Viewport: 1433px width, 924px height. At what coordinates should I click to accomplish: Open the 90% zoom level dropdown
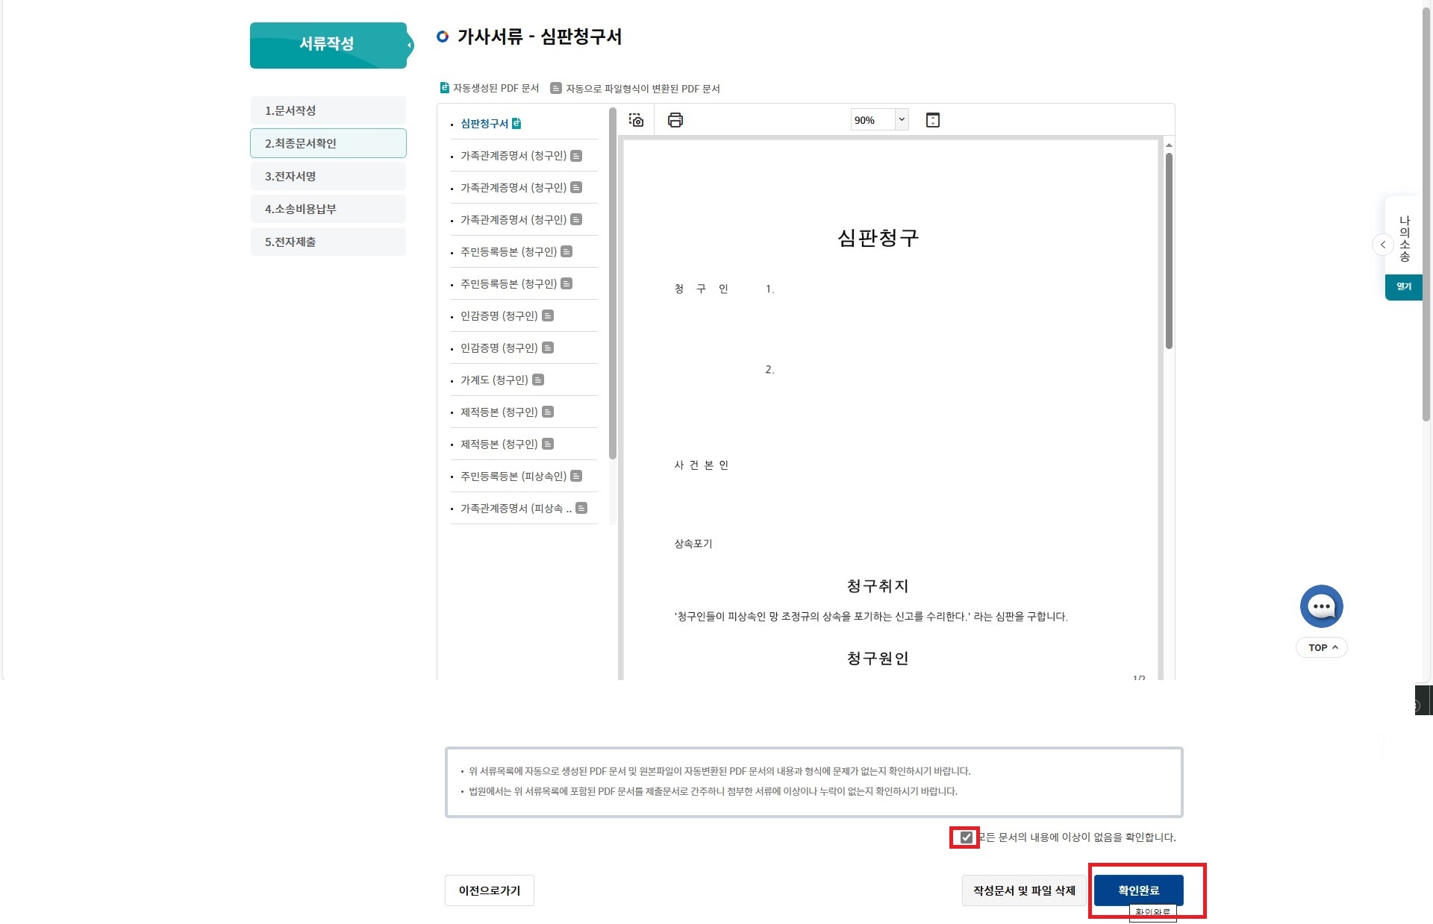click(902, 119)
